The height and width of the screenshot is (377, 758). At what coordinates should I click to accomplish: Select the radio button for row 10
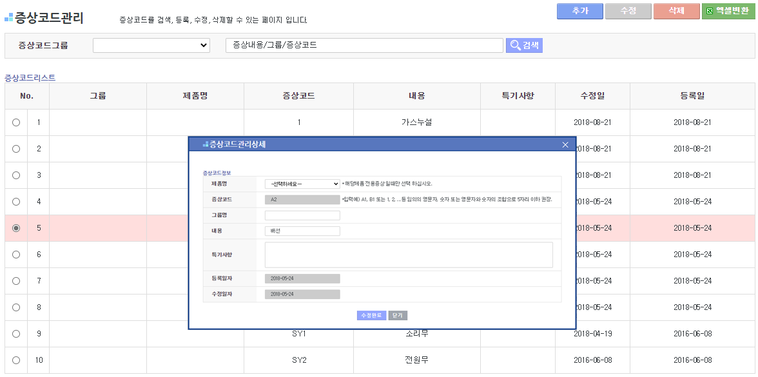[x=16, y=360]
